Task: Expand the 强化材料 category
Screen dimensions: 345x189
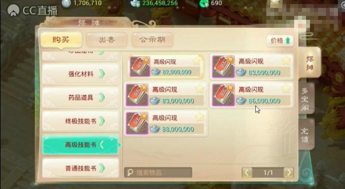Action: click(81, 74)
